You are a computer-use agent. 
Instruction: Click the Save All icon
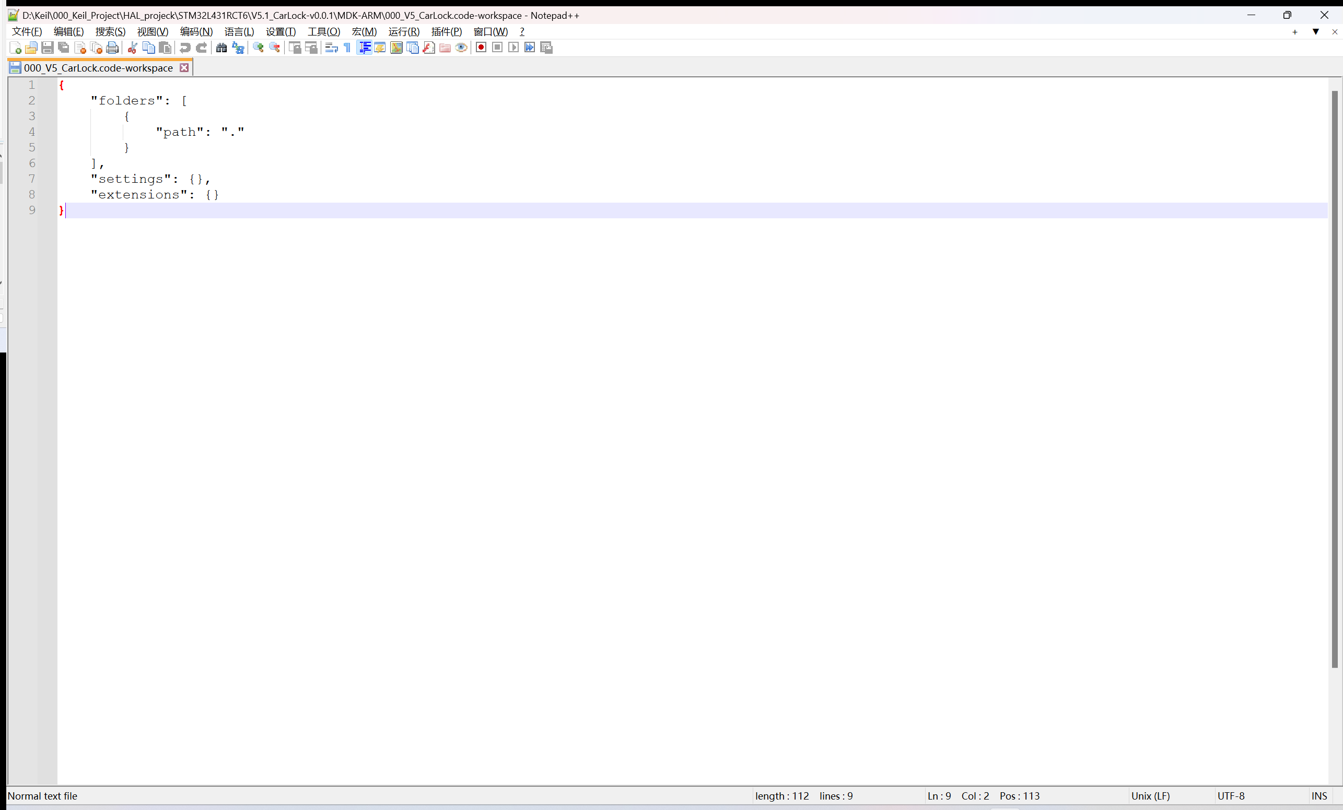tap(64, 48)
